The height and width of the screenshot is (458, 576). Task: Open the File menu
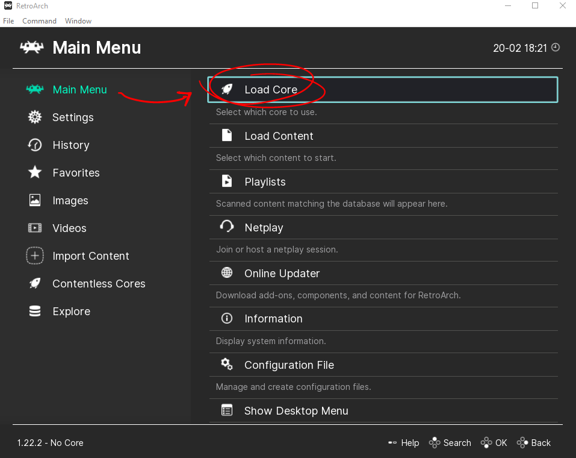tap(8, 21)
